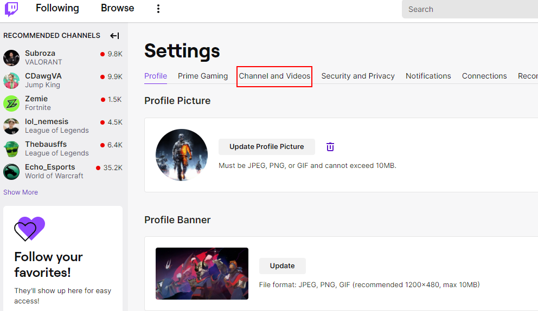Click the current profile picture thumbnail
This screenshot has width=538, height=311.
pos(182,155)
